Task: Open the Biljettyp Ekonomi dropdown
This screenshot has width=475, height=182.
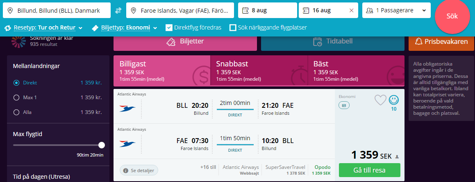Action: [125, 28]
